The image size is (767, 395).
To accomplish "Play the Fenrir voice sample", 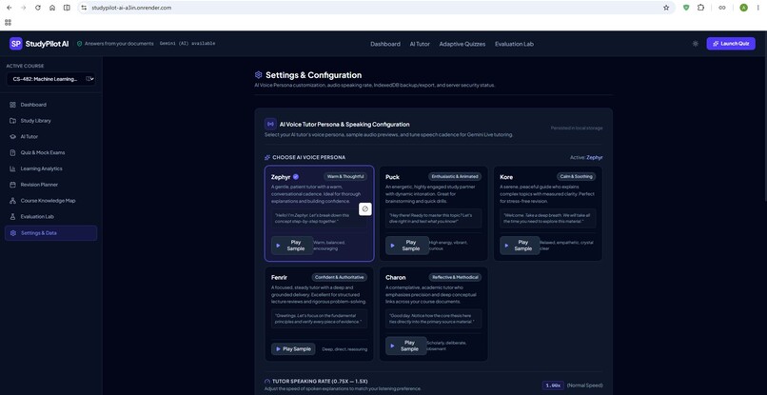I will 293,349.
